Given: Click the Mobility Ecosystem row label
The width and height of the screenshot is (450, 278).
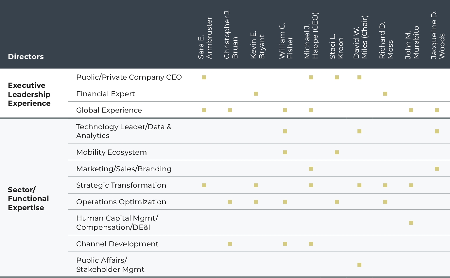Looking at the screenshot, I should tap(111, 152).
